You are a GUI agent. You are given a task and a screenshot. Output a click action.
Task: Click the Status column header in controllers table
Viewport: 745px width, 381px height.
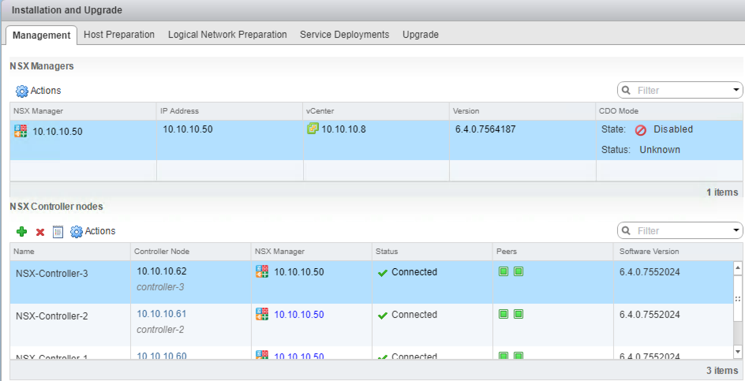tap(432, 252)
